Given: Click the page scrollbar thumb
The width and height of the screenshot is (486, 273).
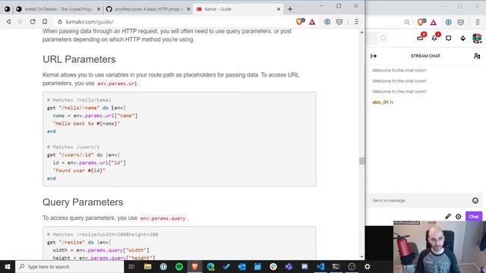Looking at the screenshot, I should [x=361, y=161].
